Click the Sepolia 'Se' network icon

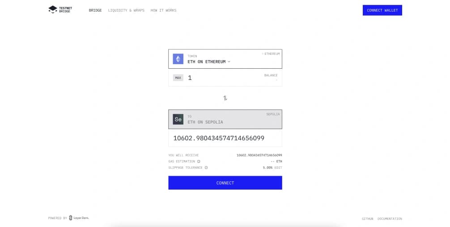tap(178, 120)
